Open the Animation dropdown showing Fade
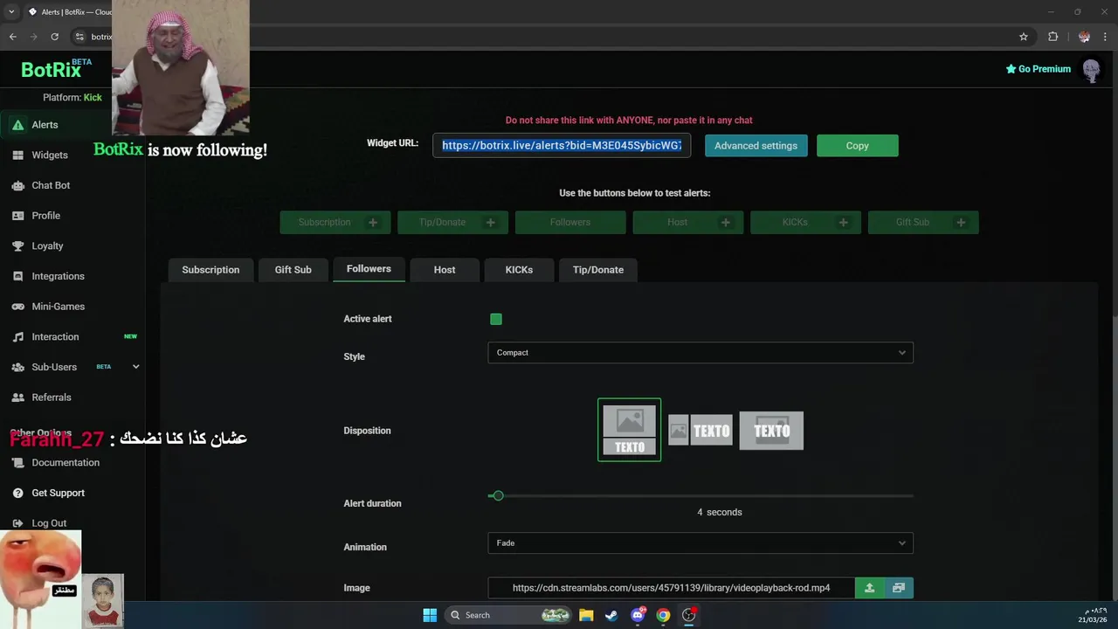 (700, 543)
